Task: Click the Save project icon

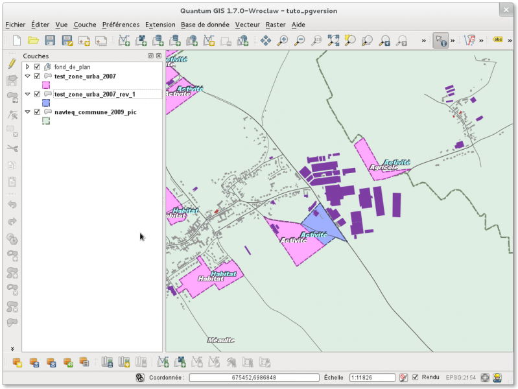Action: click(x=50, y=41)
